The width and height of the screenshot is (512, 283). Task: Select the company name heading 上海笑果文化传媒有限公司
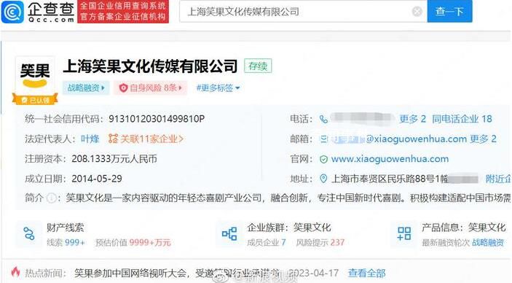coord(150,66)
